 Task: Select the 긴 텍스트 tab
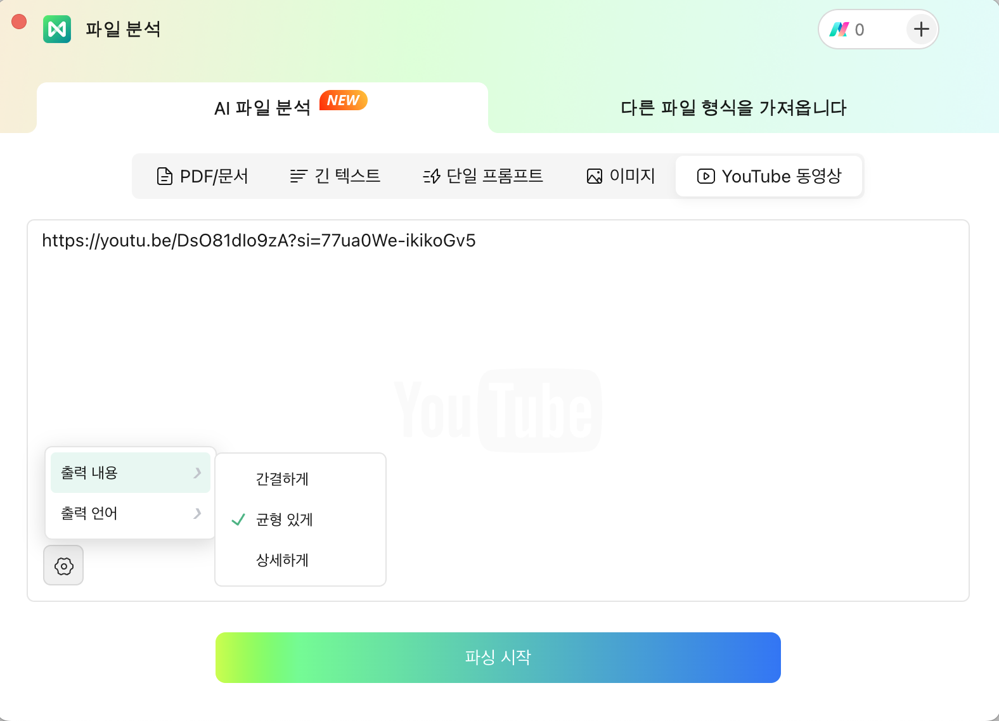[335, 176]
